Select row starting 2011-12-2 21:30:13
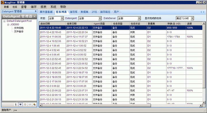Viewport: 207px width, 113px height. (x=121, y=99)
